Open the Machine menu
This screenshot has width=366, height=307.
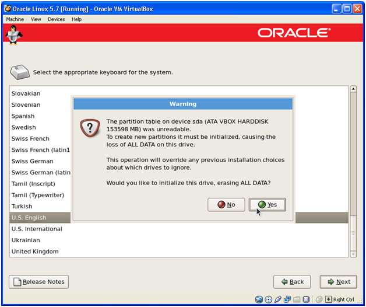15,19
